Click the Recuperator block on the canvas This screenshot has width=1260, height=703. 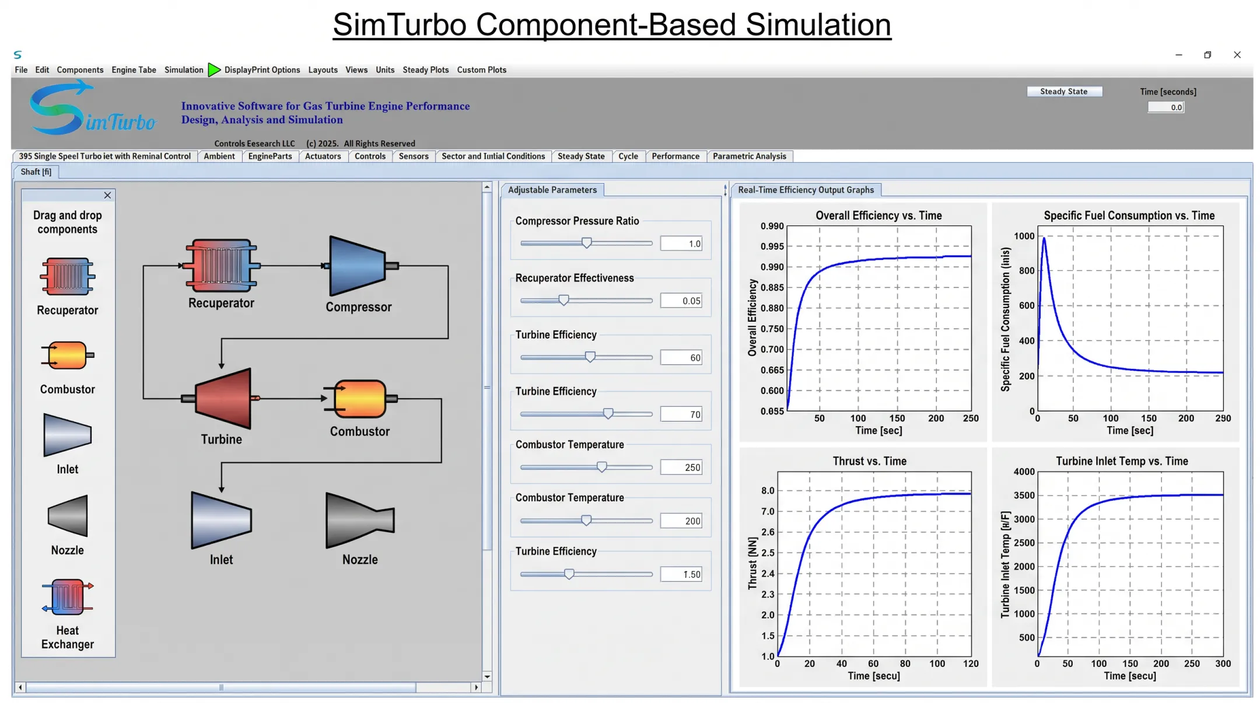[221, 265]
